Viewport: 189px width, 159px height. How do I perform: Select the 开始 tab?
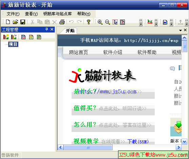tap(70, 31)
